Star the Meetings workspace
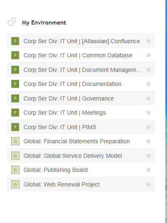Viewport: 167px width, 223px height. point(148,113)
